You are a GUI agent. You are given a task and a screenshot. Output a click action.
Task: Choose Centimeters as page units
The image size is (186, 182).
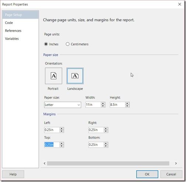click(77, 44)
